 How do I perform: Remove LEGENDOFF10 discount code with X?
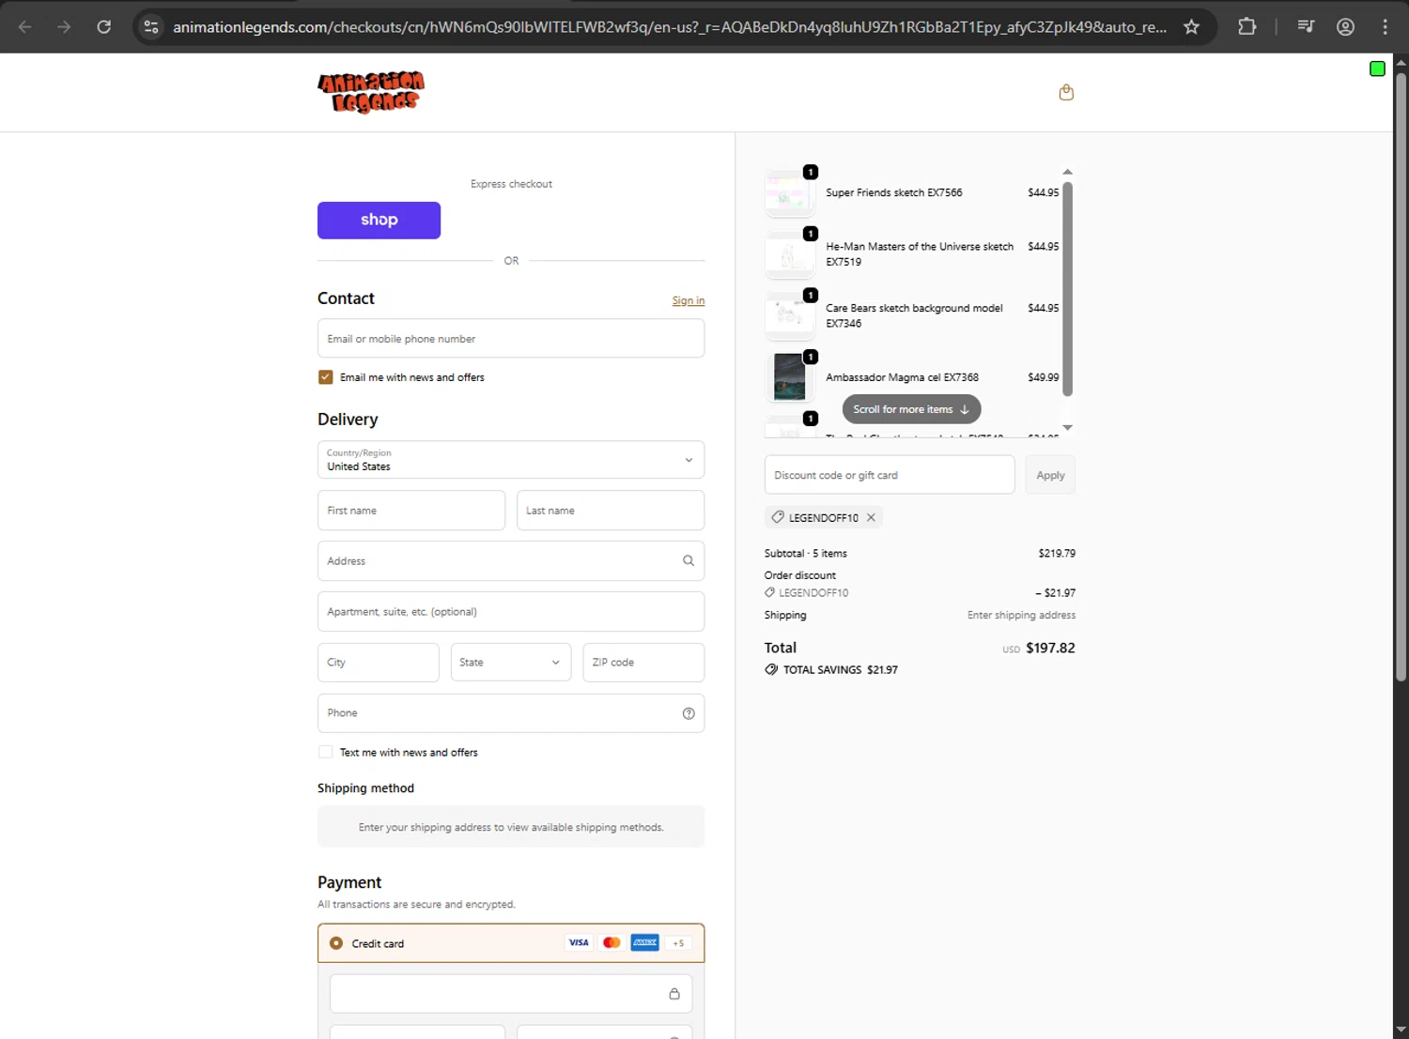(871, 517)
